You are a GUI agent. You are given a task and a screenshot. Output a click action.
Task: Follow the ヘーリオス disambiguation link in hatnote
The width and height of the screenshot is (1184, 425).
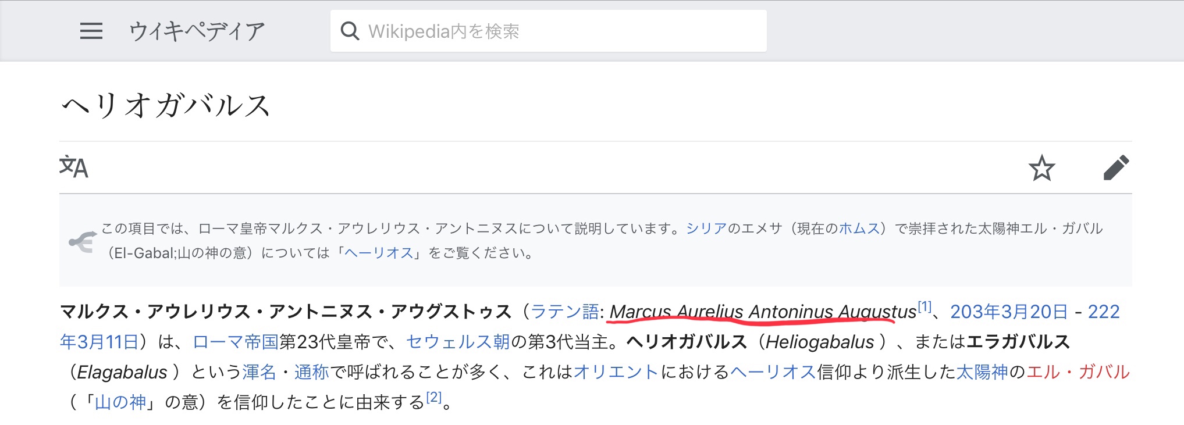coord(379,253)
